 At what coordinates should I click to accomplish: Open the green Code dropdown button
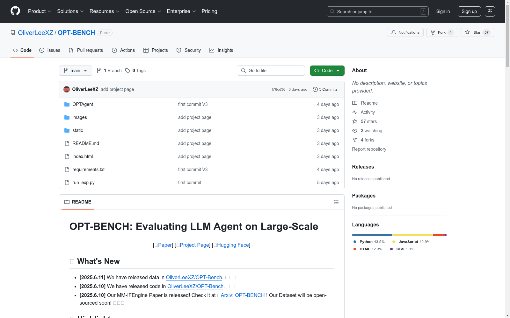coord(327,71)
